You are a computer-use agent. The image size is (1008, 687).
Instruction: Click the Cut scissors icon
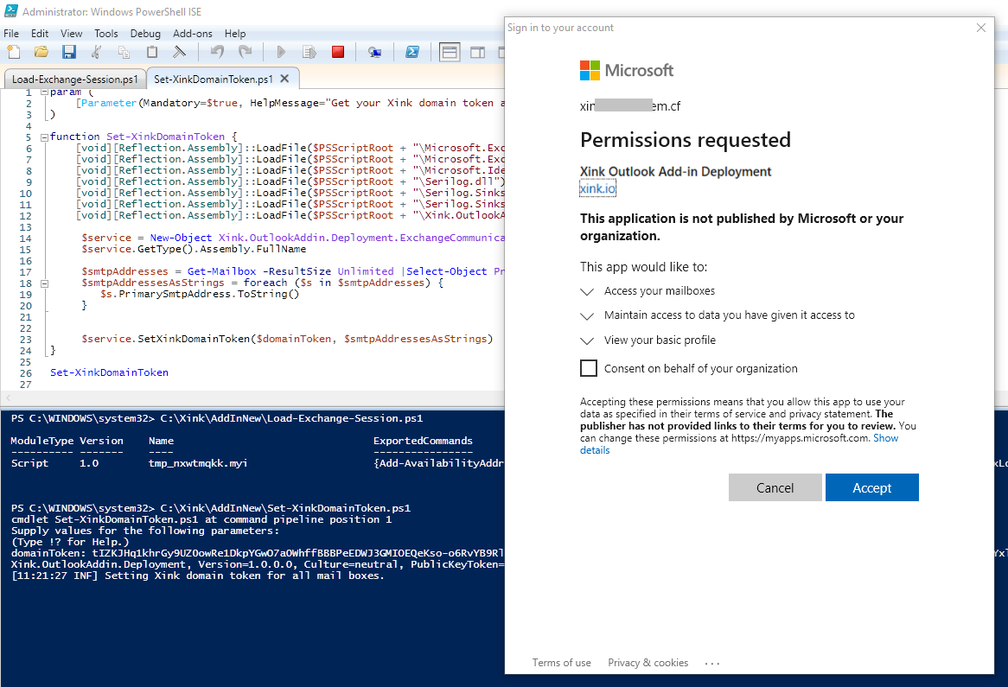click(x=97, y=52)
